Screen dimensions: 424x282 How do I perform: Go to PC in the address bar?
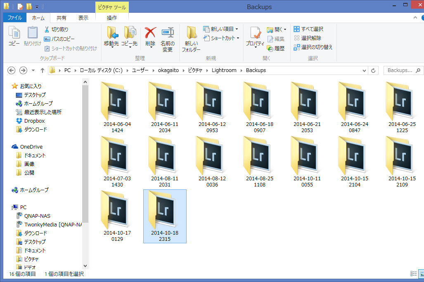[x=67, y=70]
